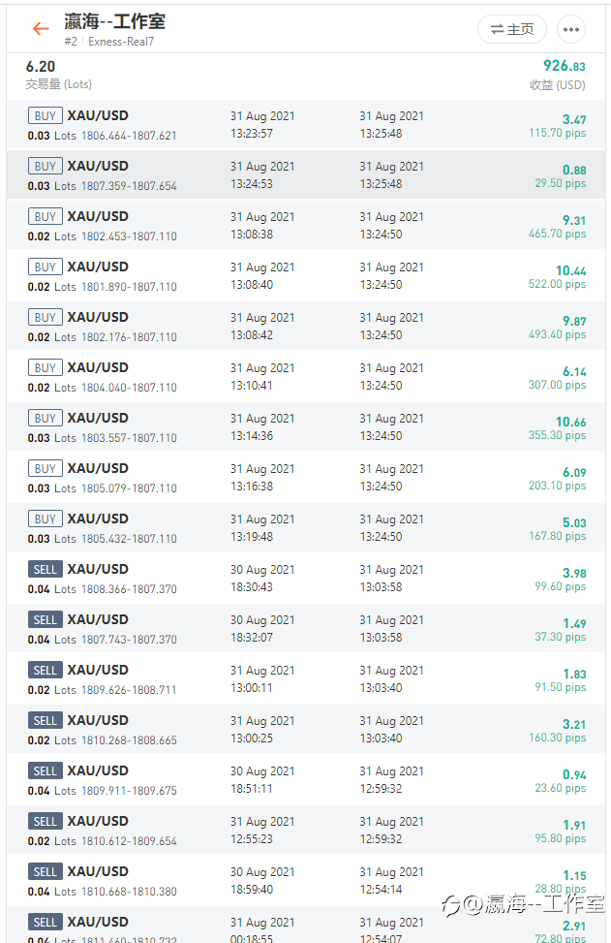Click the Exness-Real7 server label
Image resolution: width=611 pixels, height=943 pixels.
(121, 42)
